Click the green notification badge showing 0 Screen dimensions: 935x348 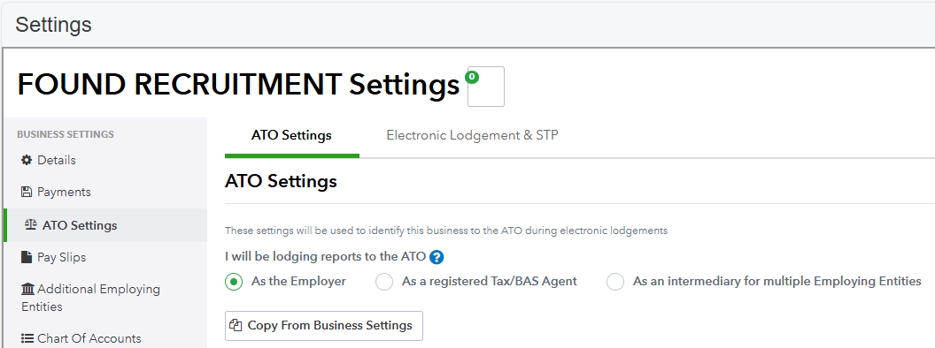pos(472,76)
